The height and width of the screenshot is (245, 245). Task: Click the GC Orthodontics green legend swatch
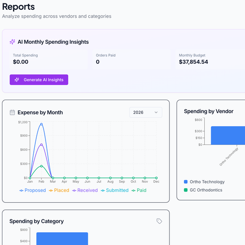(186, 190)
